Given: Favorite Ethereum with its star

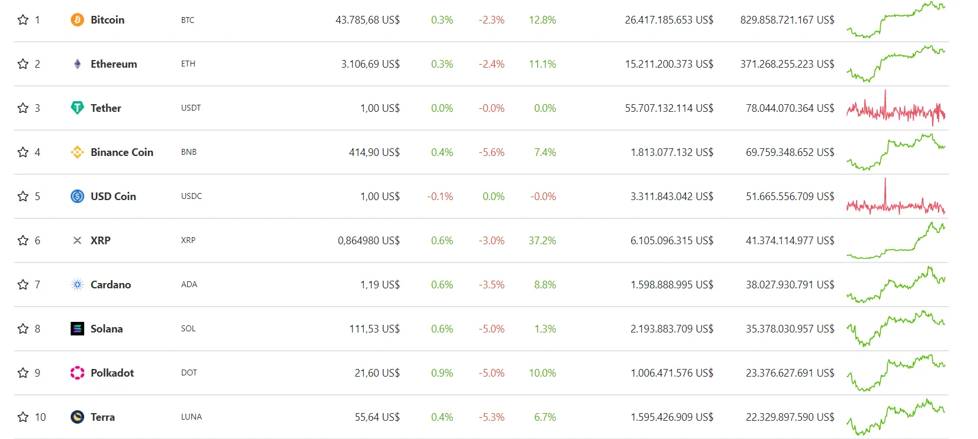Looking at the screenshot, I should (x=23, y=64).
